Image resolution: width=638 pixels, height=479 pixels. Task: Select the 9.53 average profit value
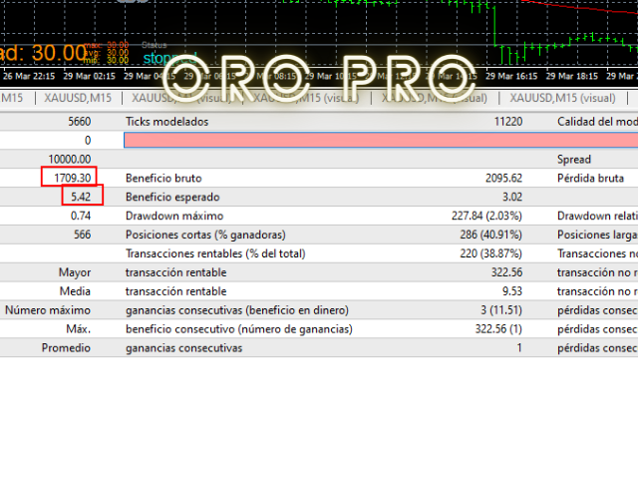click(x=512, y=291)
